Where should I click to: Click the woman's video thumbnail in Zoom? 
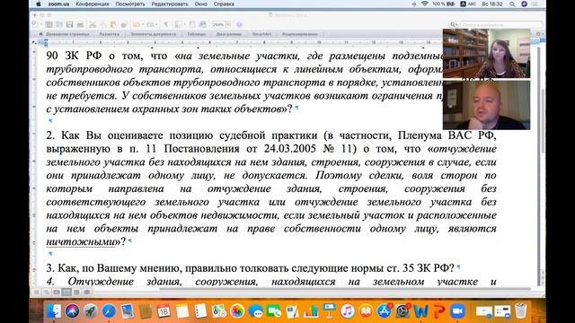[x=486, y=54]
